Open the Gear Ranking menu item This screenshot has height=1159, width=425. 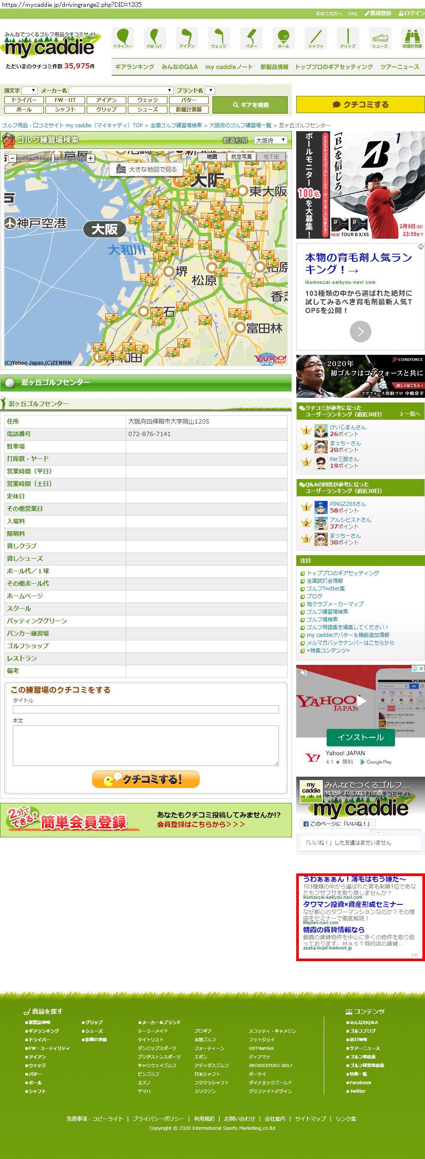point(134,67)
